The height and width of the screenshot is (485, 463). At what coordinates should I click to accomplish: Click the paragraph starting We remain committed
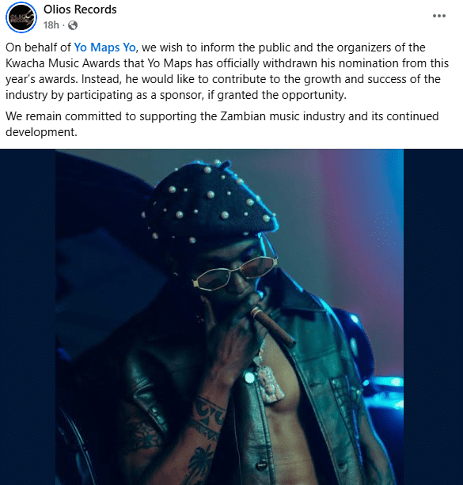pyautogui.click(x=222, y=124)
